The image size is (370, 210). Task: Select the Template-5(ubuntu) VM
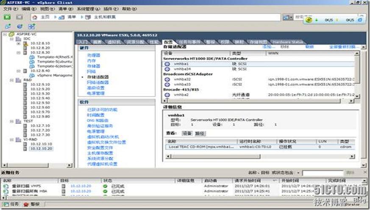pyautogui.click(x=55, y=62)
